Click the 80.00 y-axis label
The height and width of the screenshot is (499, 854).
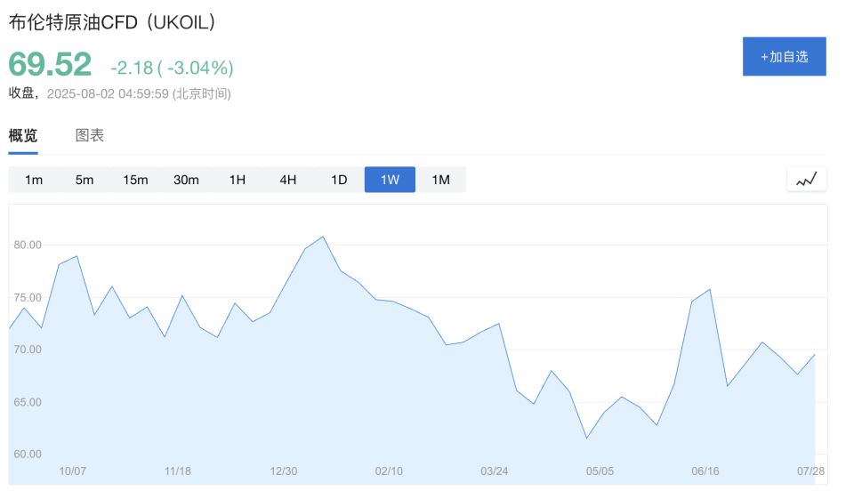(28, 245)
